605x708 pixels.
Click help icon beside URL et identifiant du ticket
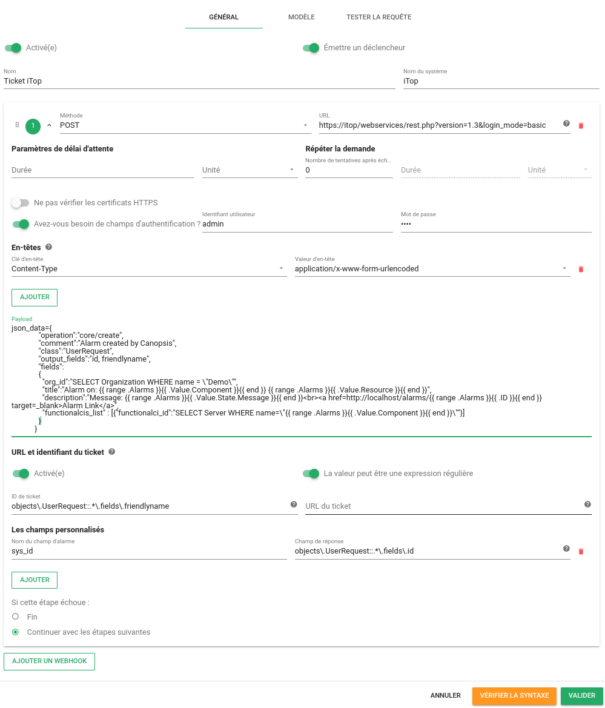click(112, 452)
